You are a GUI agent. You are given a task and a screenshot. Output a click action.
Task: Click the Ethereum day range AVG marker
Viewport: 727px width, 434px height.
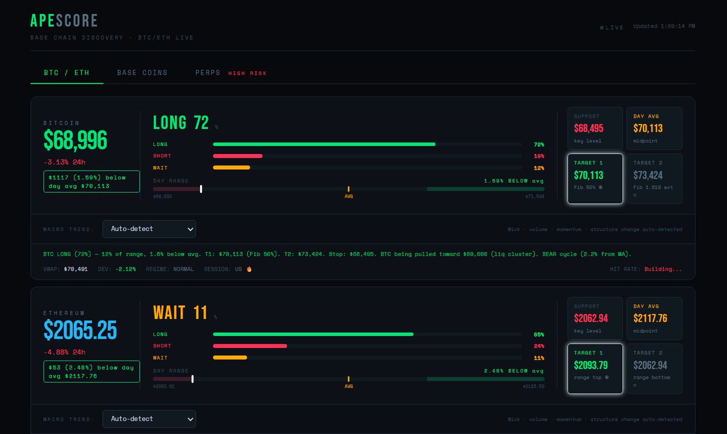pyautogui.click(x=349, y=379)
